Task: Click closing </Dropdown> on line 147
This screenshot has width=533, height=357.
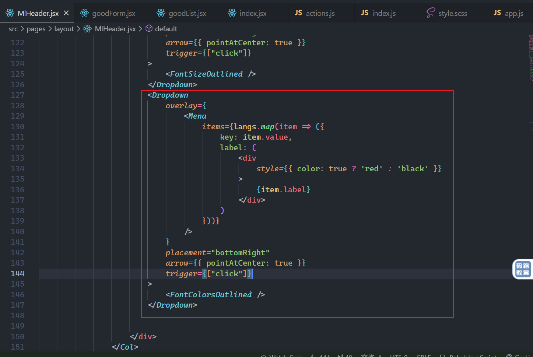Action: click(x=172, y=305)
